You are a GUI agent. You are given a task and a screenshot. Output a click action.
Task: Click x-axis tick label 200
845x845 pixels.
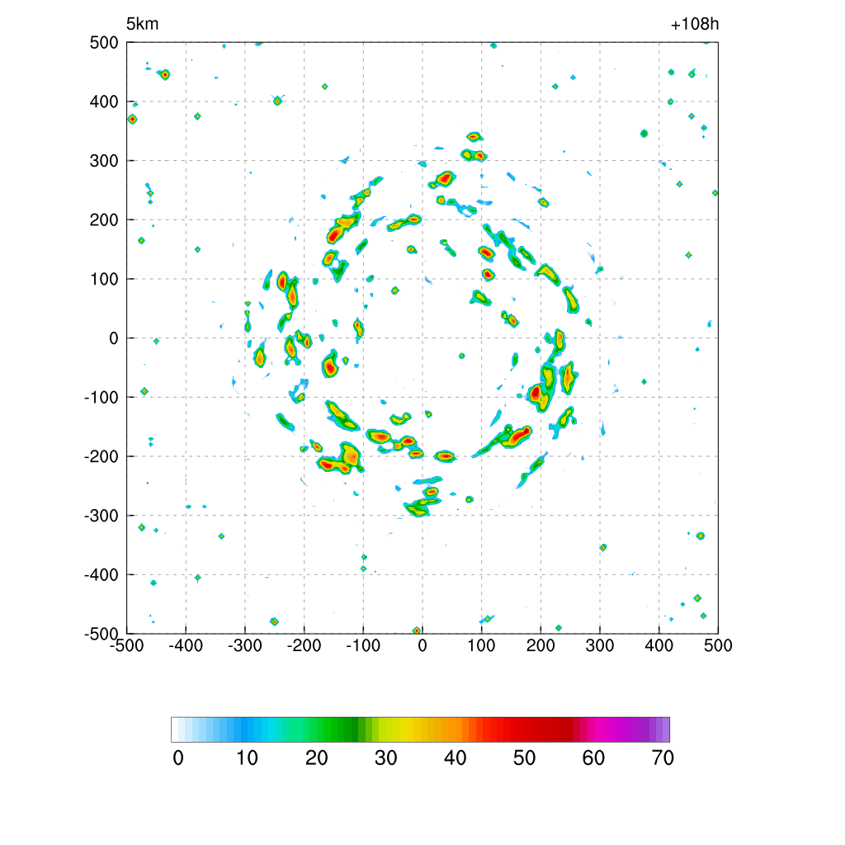click(541, 645)
